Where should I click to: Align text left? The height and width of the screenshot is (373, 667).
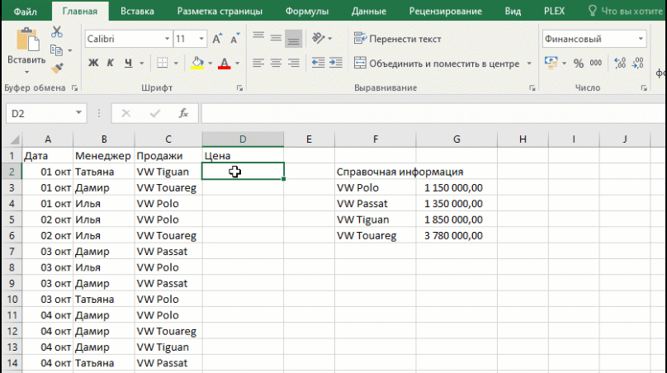point(258,63)
